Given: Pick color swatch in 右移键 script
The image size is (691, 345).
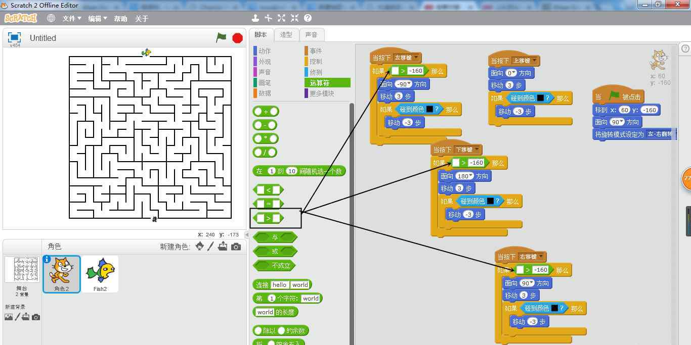Looking at the screenshot, I should pyautogui.click(x=554, y=308).
